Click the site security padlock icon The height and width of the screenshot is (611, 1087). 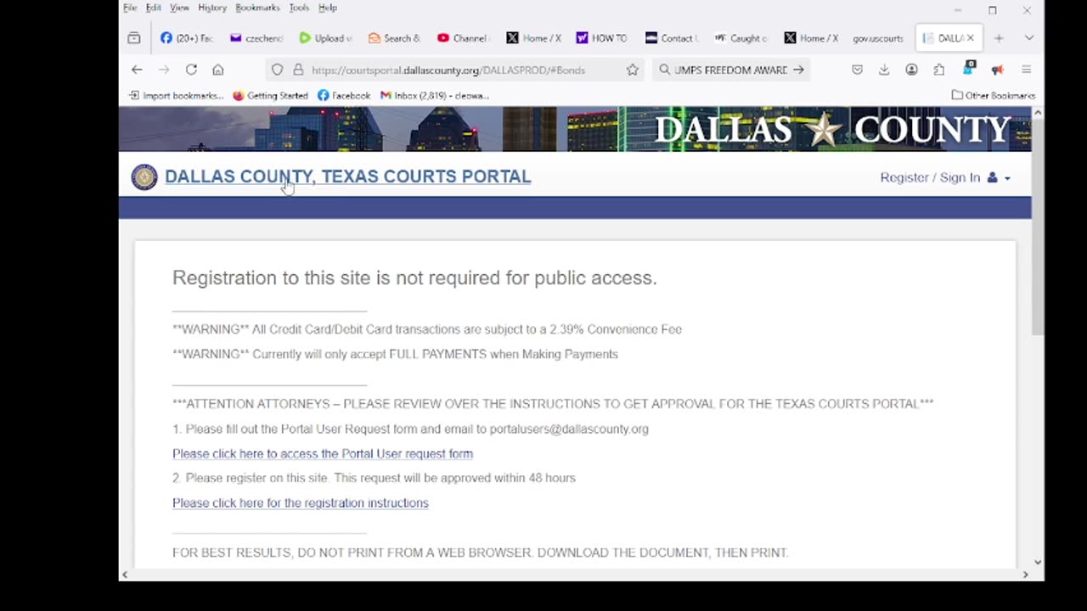pyautogui.click(x=297, y=70)
